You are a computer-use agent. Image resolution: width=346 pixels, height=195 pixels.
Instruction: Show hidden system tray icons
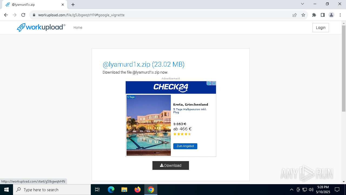[x=291, y=190]
